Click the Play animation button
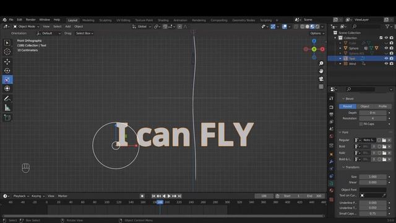The width and height of the screenshot is (396, 223). 169,196
